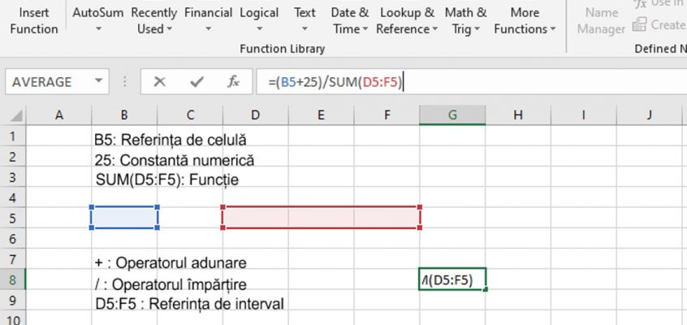Image resolution: width=687 pixels, height=325 pixels.
Task: Select column D header
Action: tap(256, 115)
